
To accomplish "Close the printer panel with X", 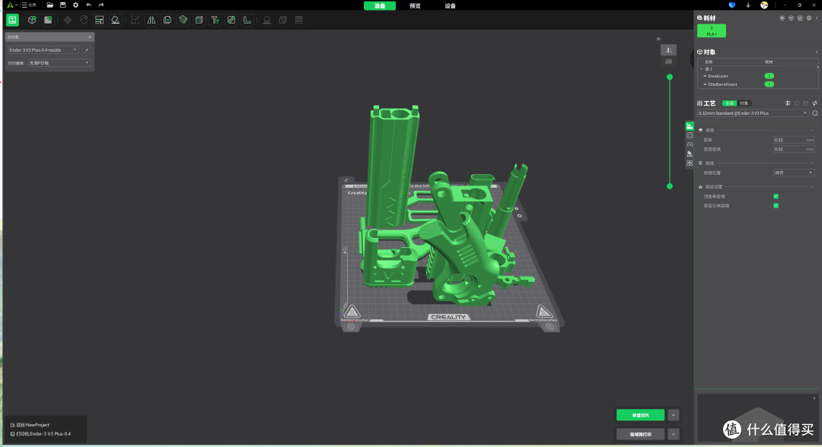I will [x=90, y=37].
